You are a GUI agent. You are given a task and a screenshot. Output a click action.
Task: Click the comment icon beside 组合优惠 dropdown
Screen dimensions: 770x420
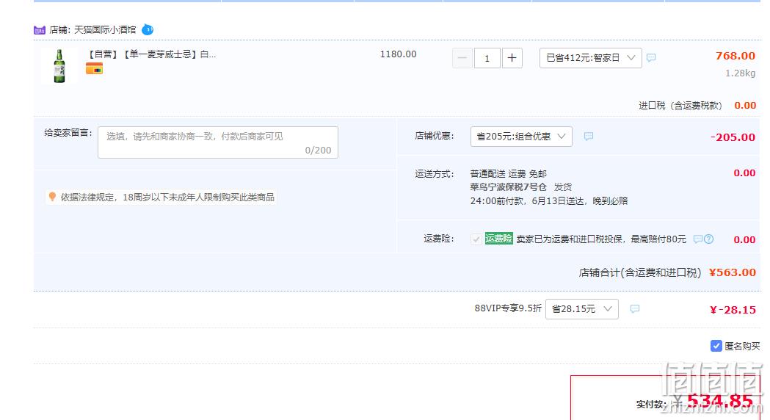588,137
